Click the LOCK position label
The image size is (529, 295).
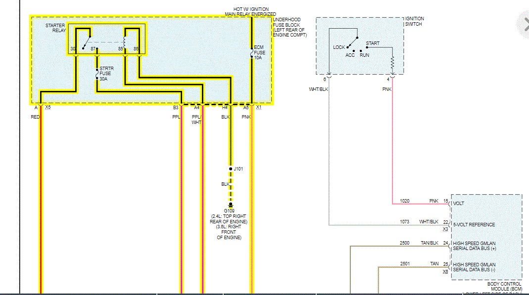pyautogui.click(x=338, y=47)
